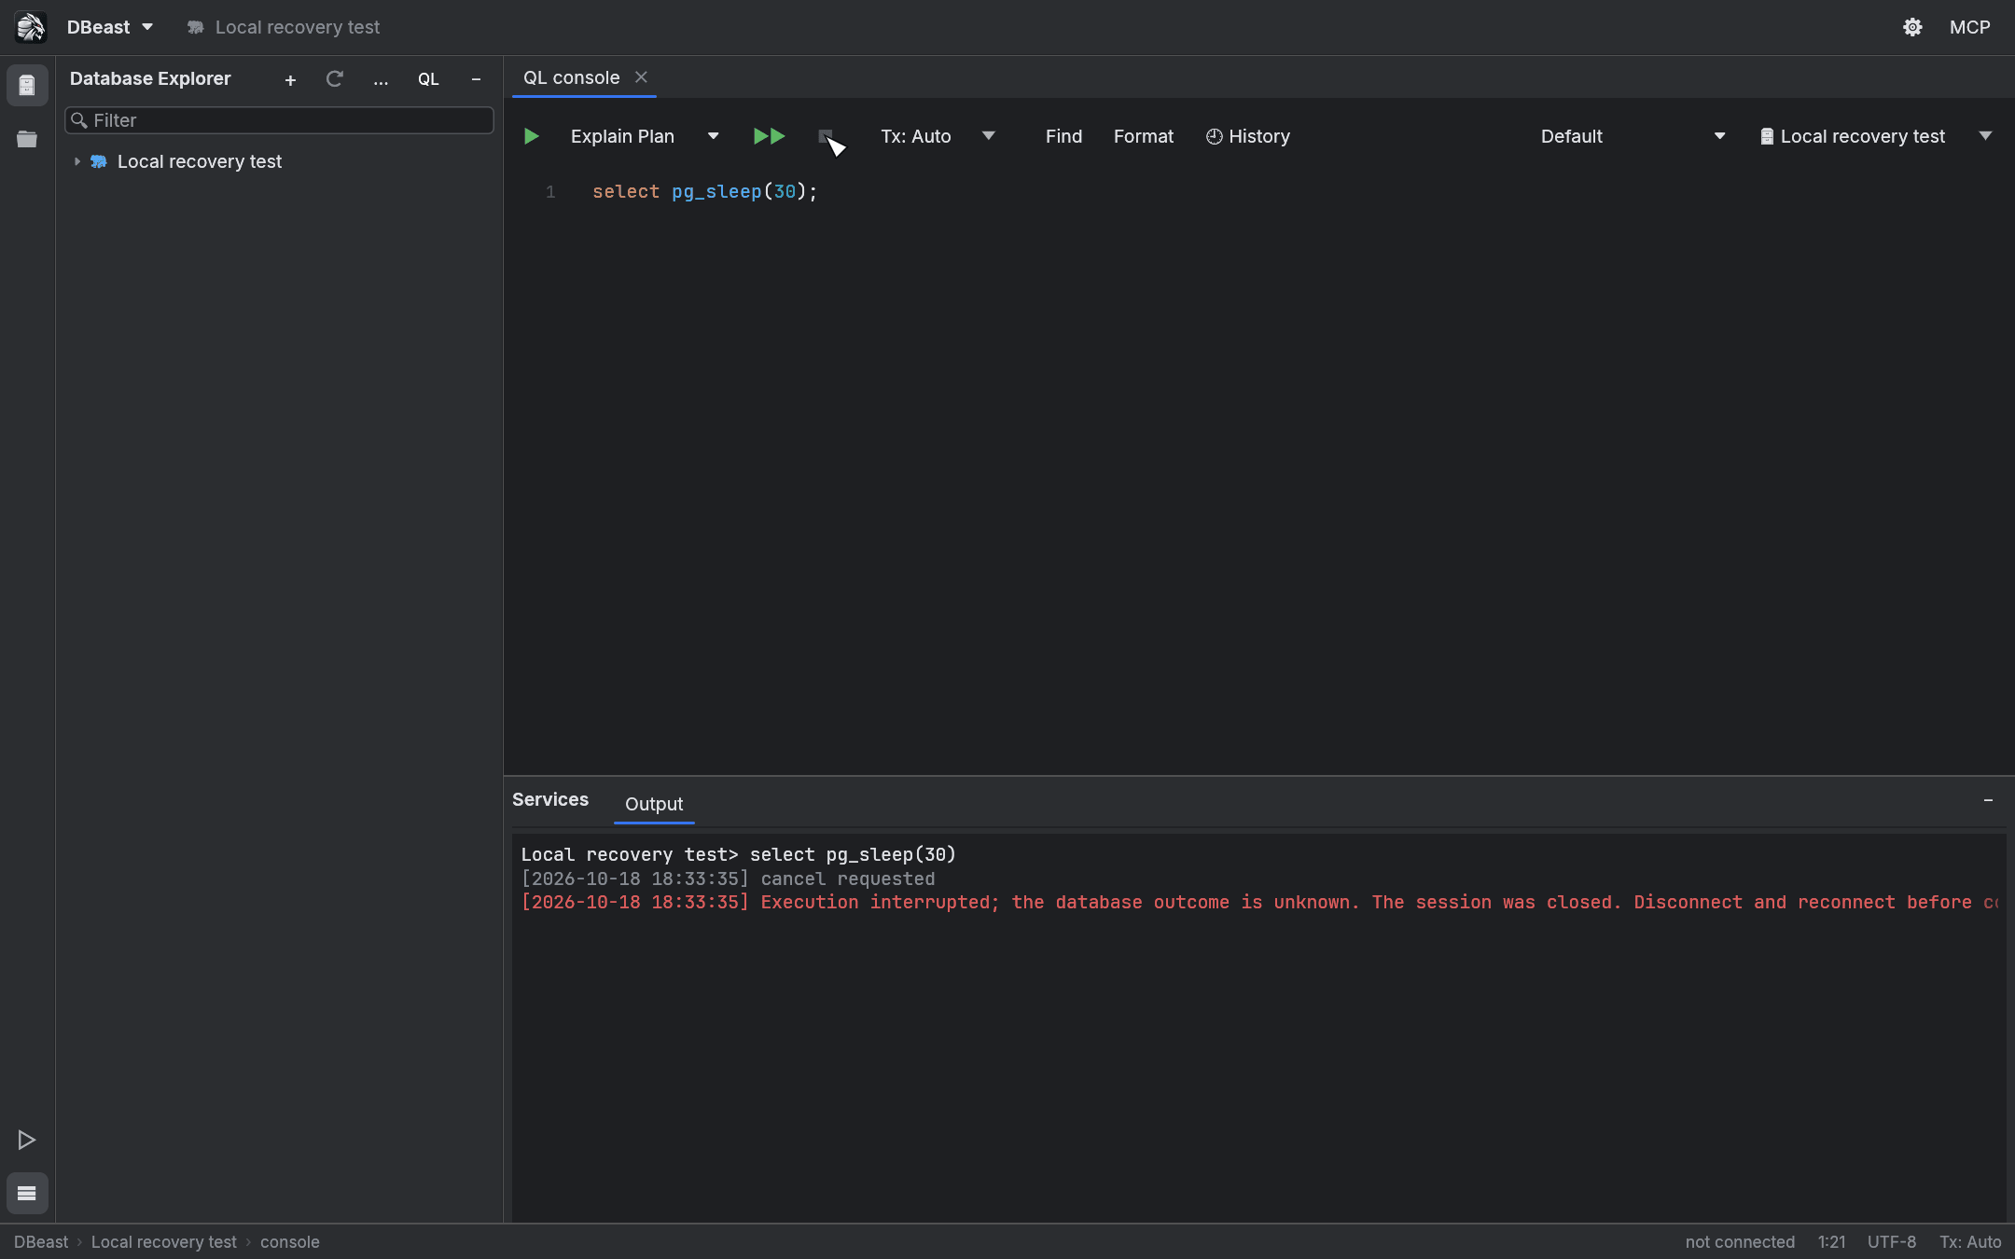Screen dimensions: 2015x1259
Task: Open the run sidebar icon at bottom left
Action: click(x=27, y=1140)
